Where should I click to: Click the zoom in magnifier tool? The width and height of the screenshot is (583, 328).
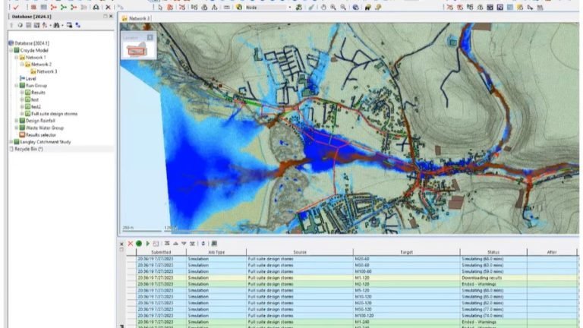[333, 8]
